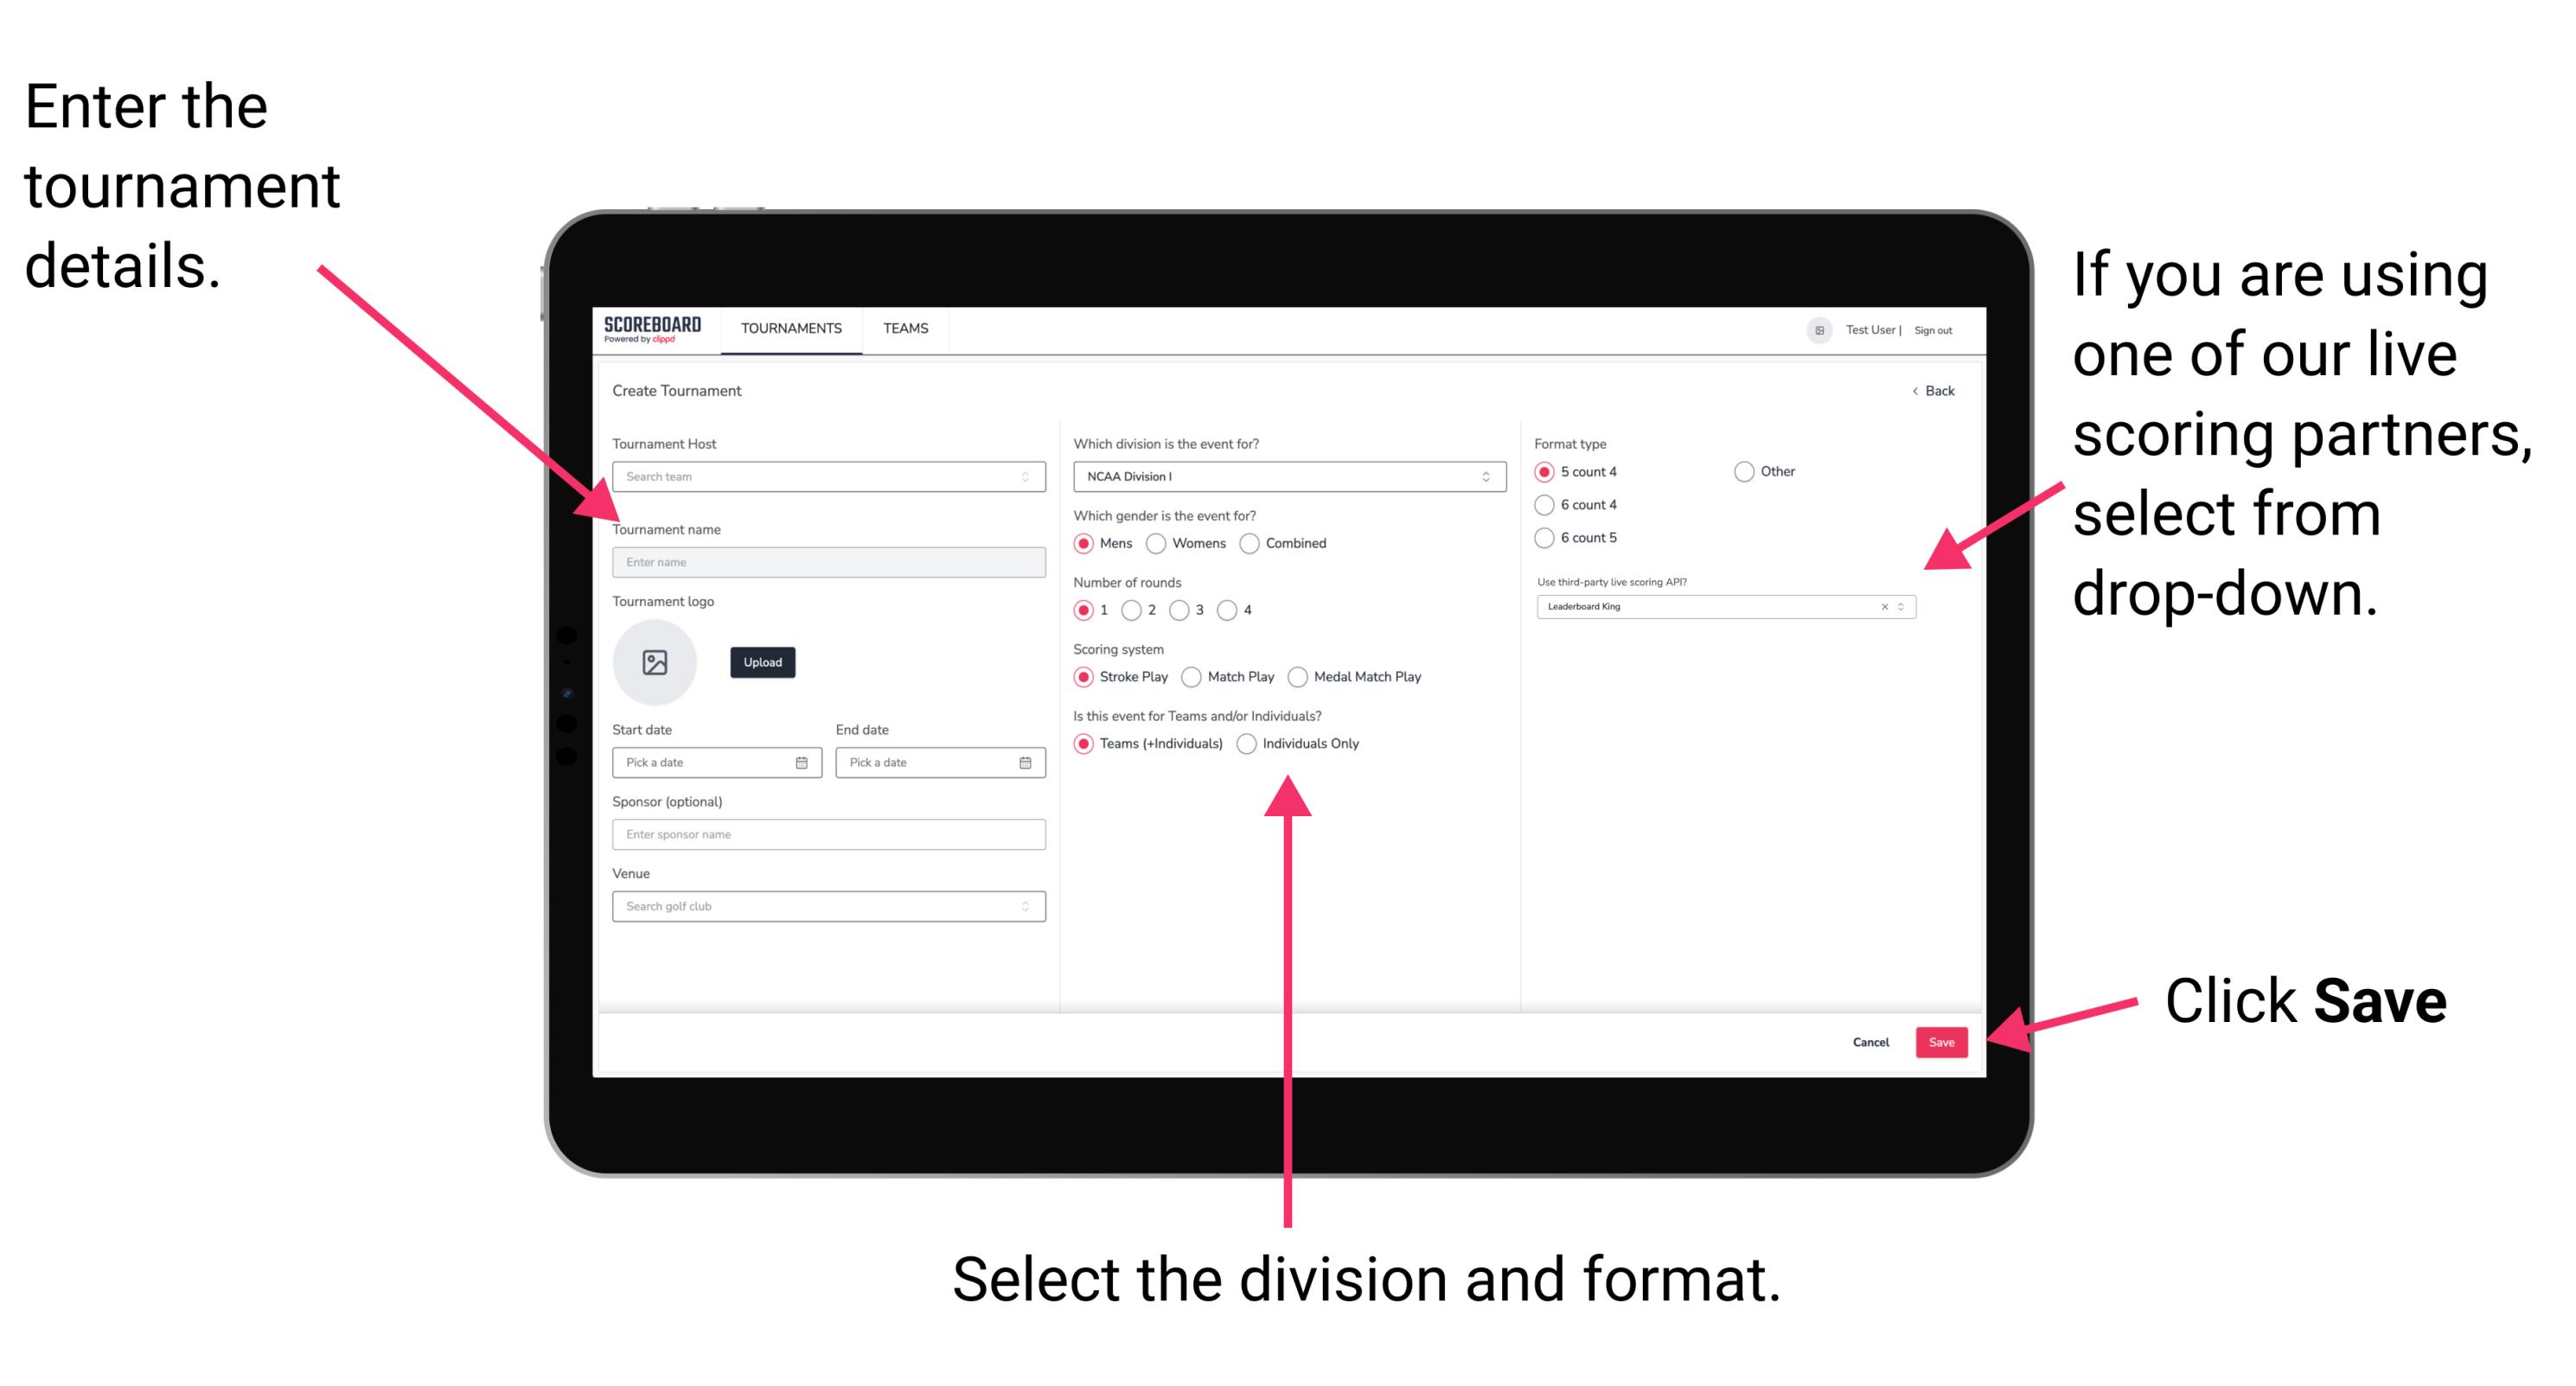2576x1386 pixels.
Task: Click the Venue search dropdown icon
Action: tap(1024, 906)
